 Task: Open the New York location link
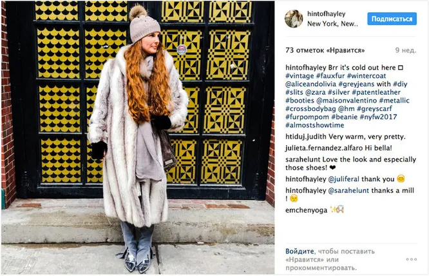pos(332,24)
